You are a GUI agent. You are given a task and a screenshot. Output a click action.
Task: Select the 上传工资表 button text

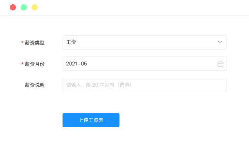[x=91, y=120]
